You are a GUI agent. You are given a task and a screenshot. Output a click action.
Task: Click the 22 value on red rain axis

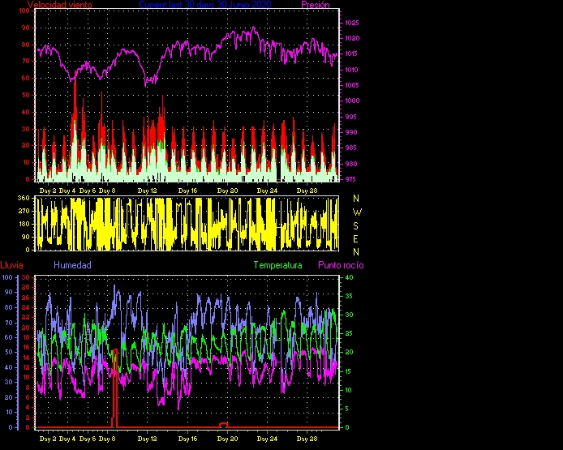26,317
